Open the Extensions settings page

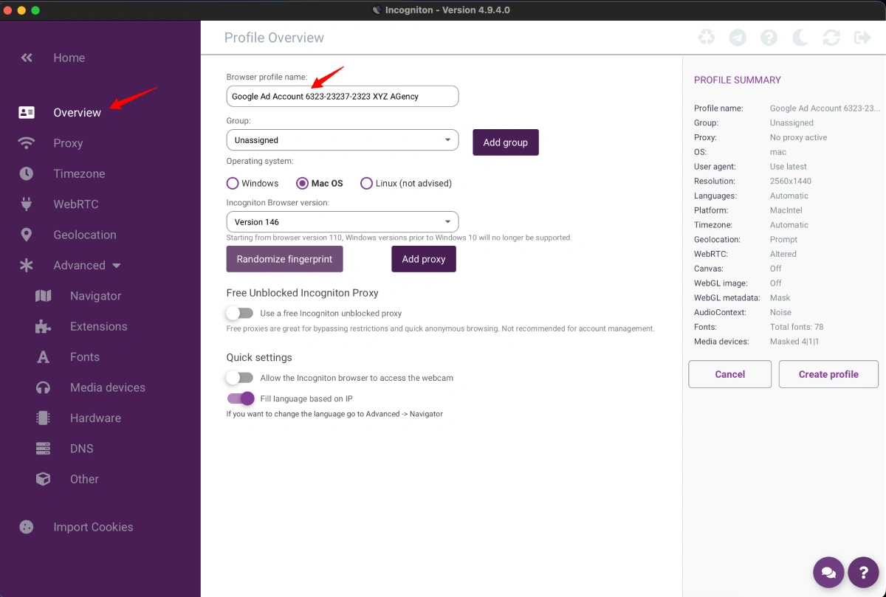coord(98,326)
